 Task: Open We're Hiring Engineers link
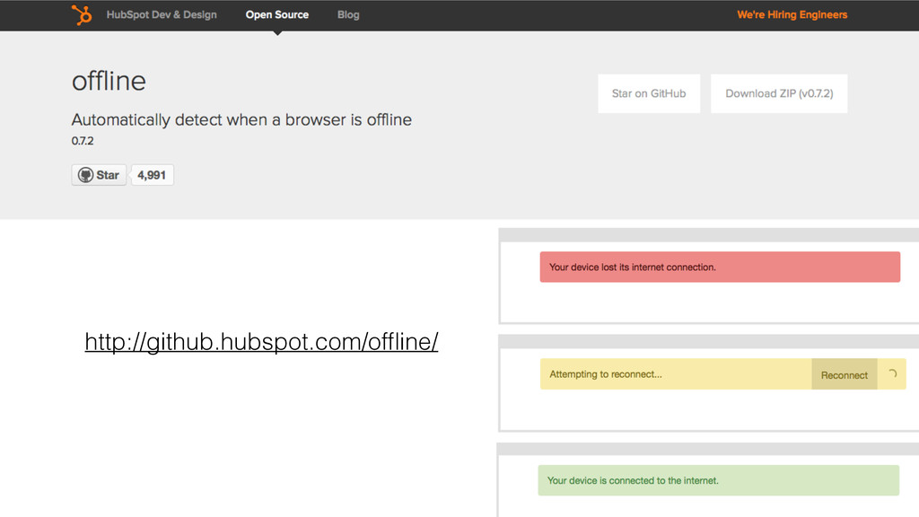pyautogui.click(x=792, y=14)
